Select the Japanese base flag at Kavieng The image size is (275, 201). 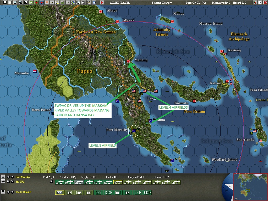click(222, 51)
